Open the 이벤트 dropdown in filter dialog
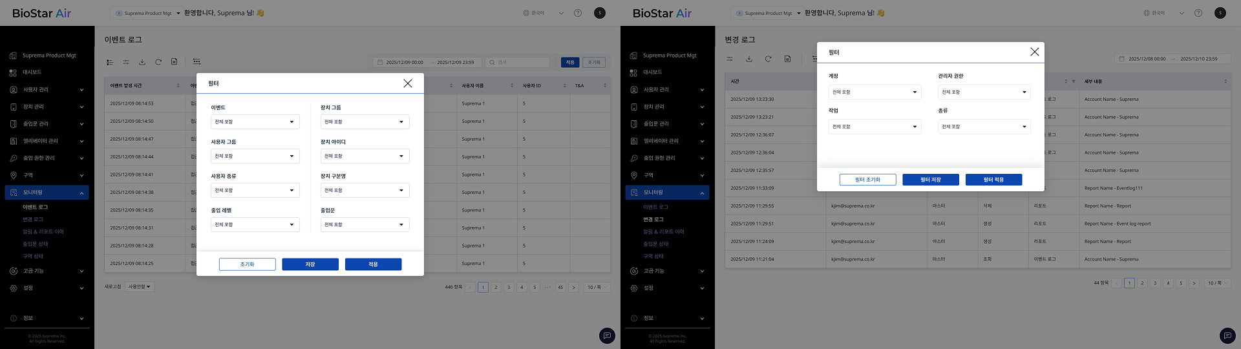Image resolution: width=1241 pixels, height=349 pixels. (x=255, y=122)
